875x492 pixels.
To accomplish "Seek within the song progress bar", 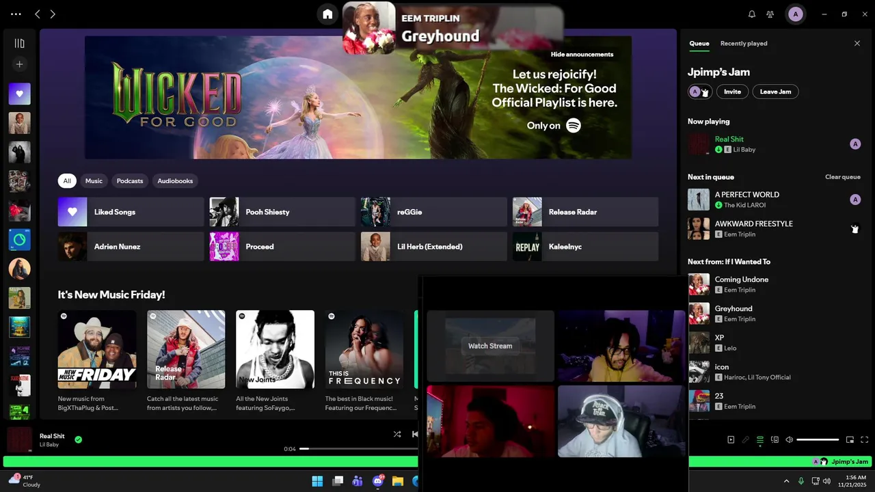I will tap(360, 449).
